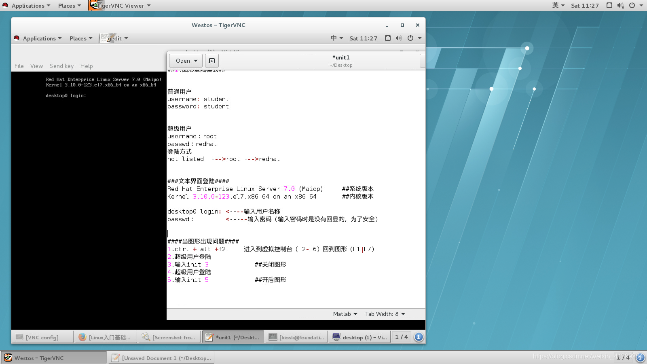Click the VNC config icon in taskbar
Screen dimensions: 647x364
(19, 337)
